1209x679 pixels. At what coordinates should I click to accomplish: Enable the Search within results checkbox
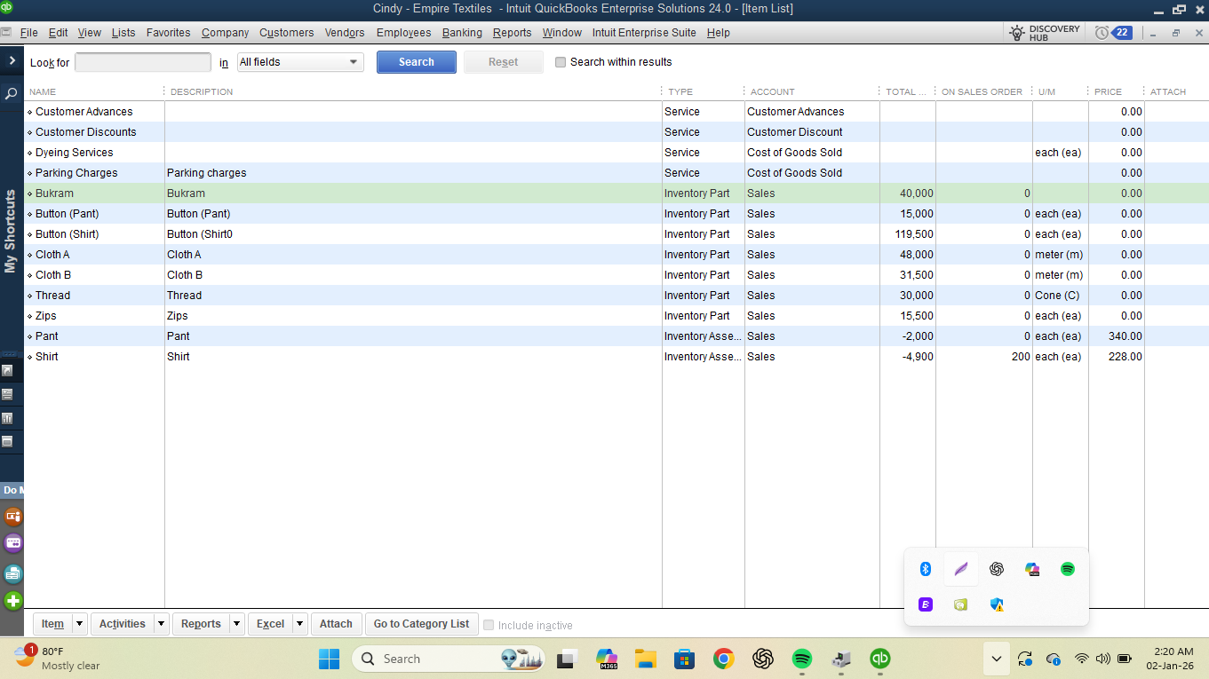[561, 62]
